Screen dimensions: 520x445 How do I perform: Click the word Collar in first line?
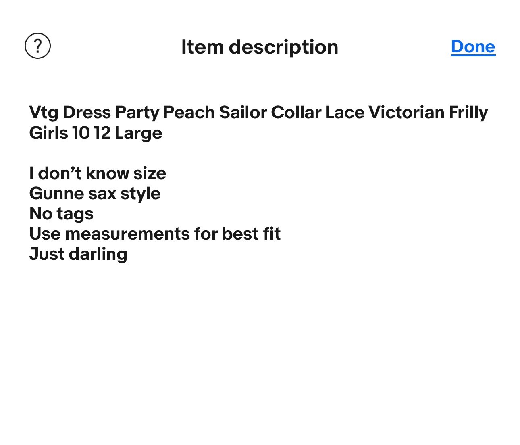coord(295,113)
